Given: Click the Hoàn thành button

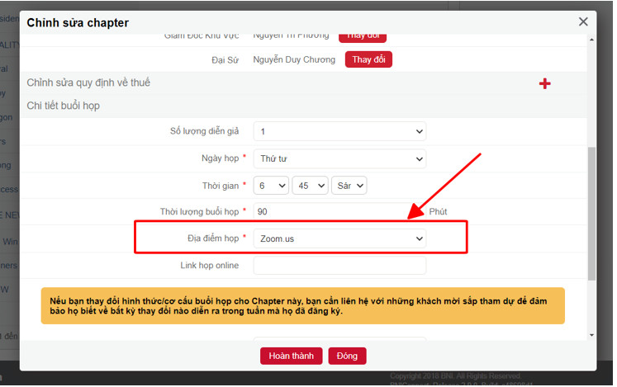Looking at the screenshot, I should [x=292, y=356].
